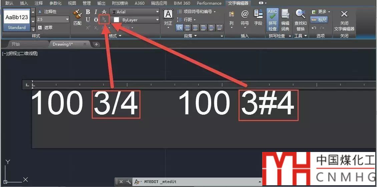
Task: Click the align left paragraph icon
Action: [x=187, y=28]
